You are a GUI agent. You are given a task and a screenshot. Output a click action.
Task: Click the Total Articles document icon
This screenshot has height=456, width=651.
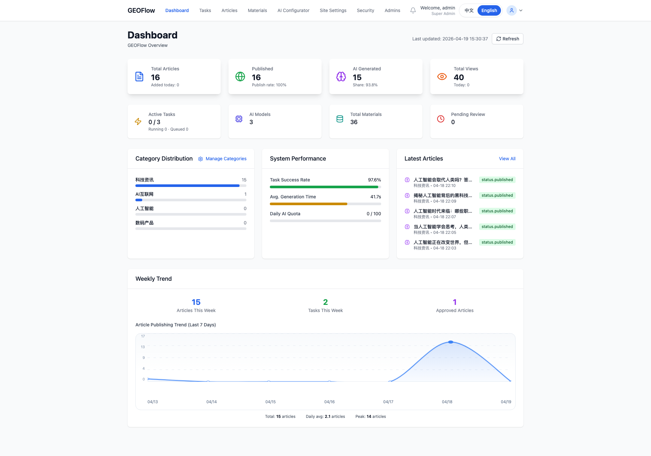click(x=139, y=77)
